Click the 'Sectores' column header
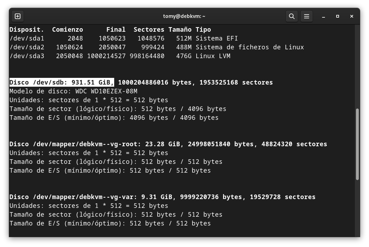 [x=149, y=30]
